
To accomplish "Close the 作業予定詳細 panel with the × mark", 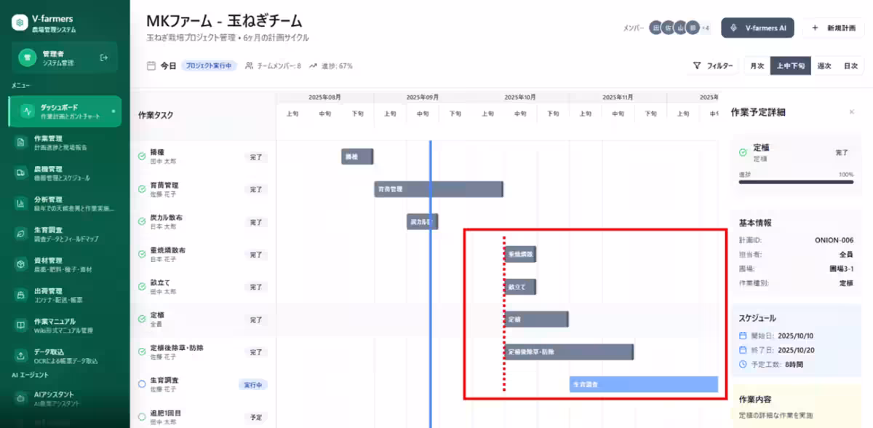I will (851, 112).
